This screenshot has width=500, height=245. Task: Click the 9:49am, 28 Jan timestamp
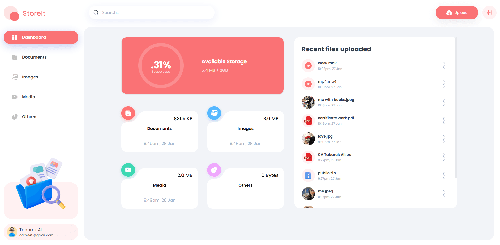coord(159,200)
